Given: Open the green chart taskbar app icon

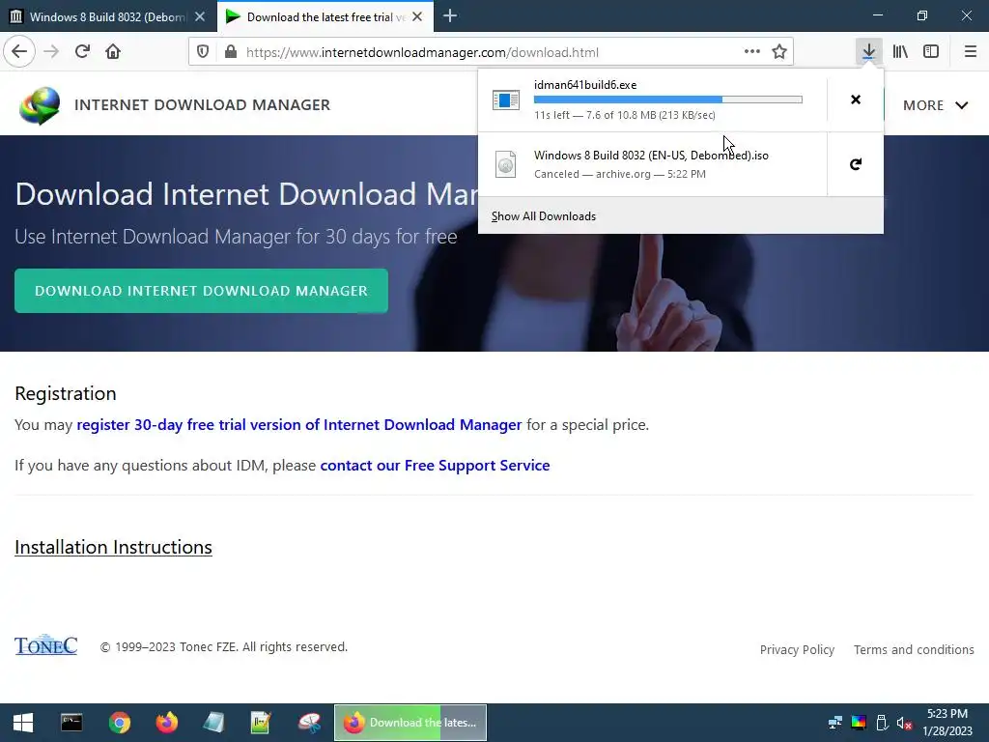Looking at the screenshot, I should [x=261, y=723].
